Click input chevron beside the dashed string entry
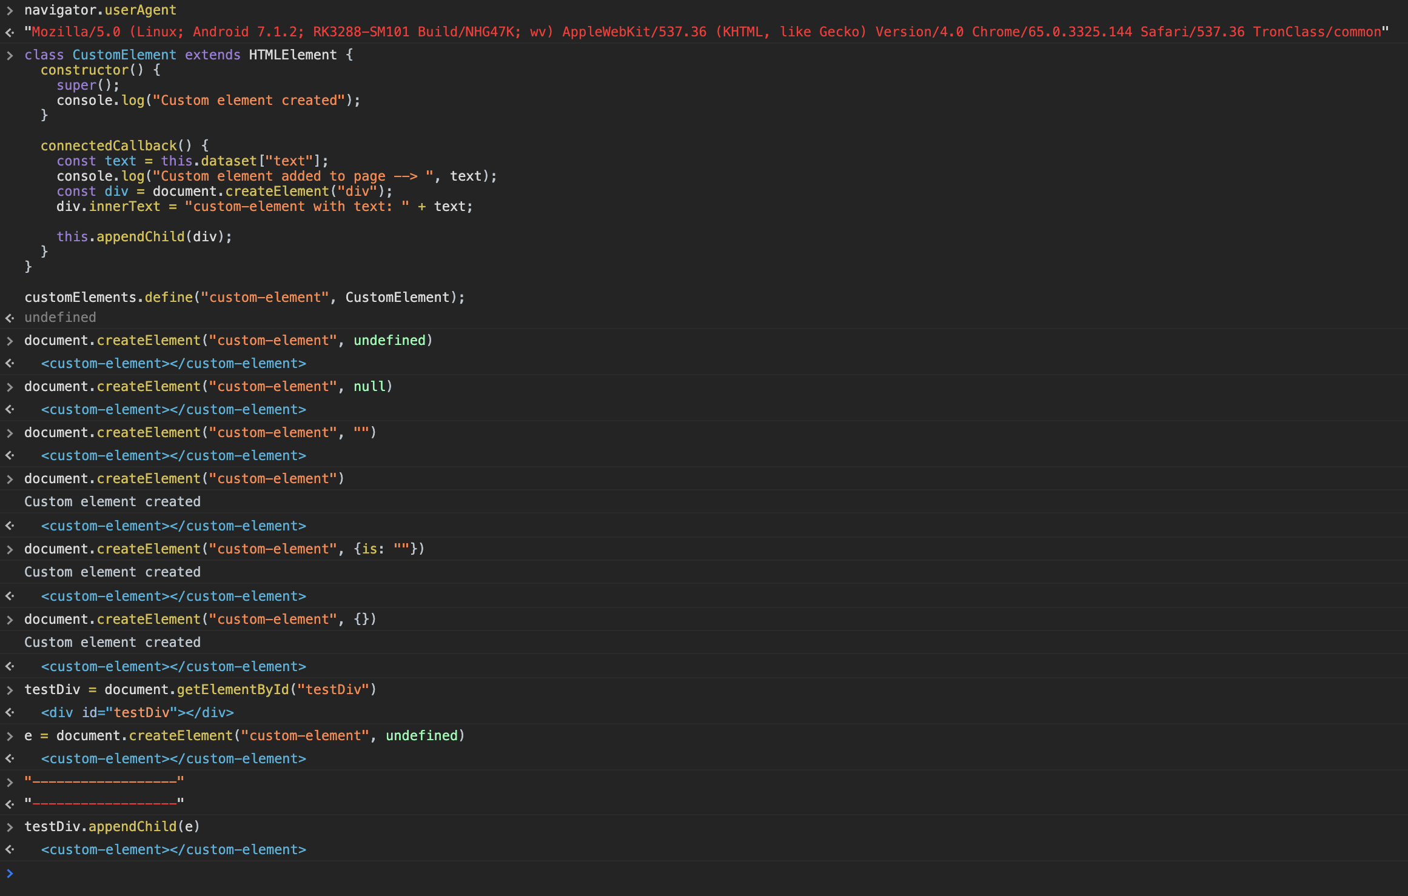The image size is (1408, 896). pos(10,782)
